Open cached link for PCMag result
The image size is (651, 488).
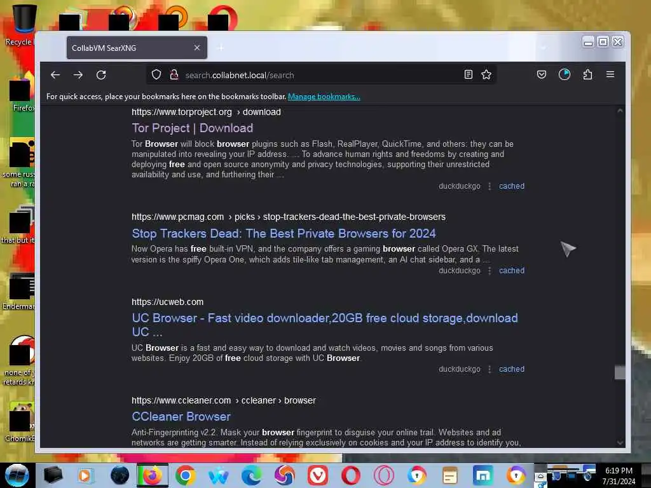[x=512, y=271]
